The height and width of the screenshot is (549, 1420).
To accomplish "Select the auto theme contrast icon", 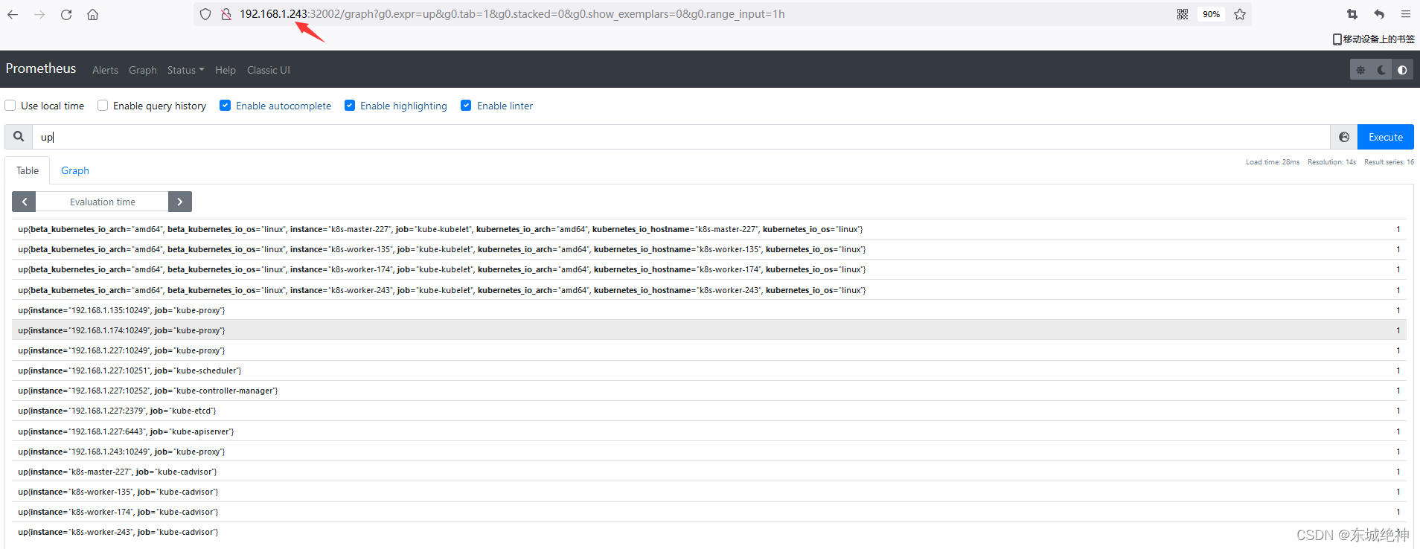I will tap(1402, 70).
